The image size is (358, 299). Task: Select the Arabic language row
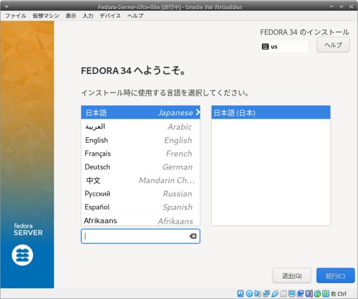[x=140, y=127]
